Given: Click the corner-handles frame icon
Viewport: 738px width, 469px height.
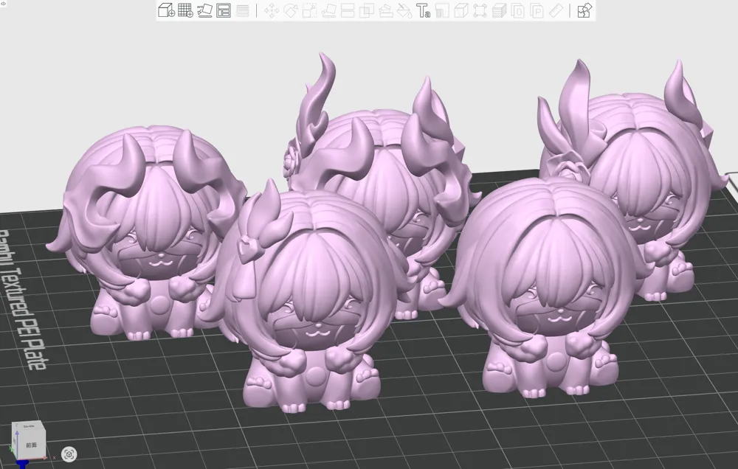Looking at the screenshot, I should click(480, 10).
